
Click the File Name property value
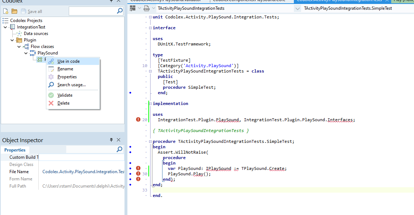pos(83,172)
